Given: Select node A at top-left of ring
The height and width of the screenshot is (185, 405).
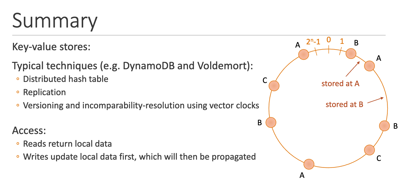Looking at the screenshot, I should 303,54.
